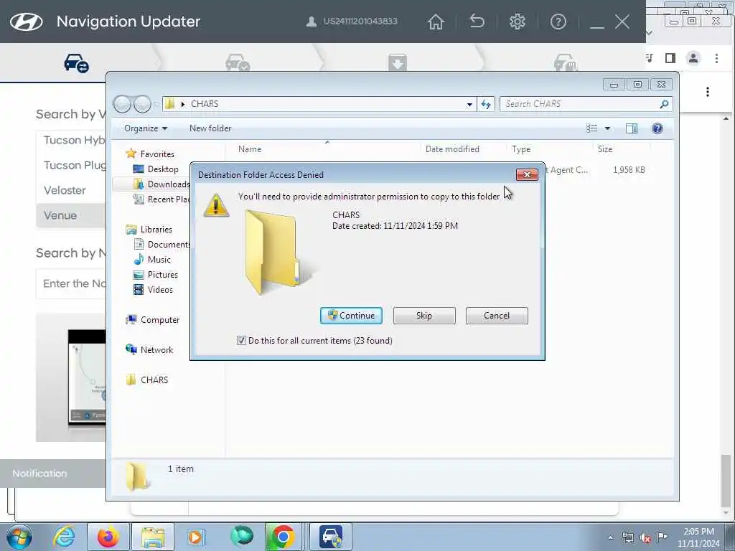
Task: Click the user account icon in header
Action: tap(311, 22)
